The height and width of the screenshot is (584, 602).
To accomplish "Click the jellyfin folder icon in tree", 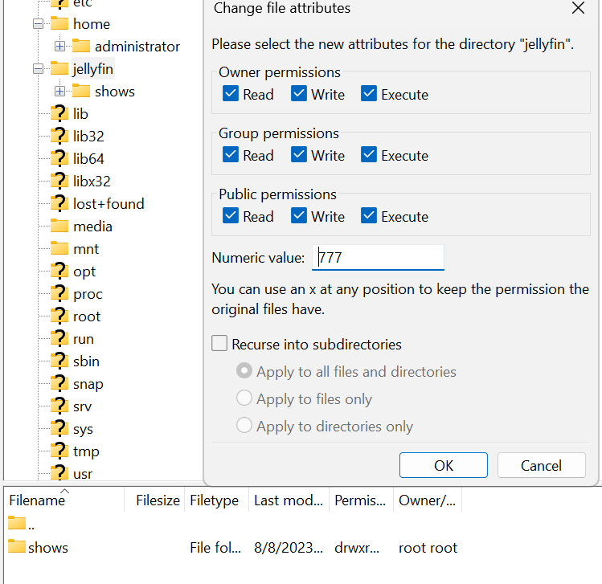I will point(59,69).
